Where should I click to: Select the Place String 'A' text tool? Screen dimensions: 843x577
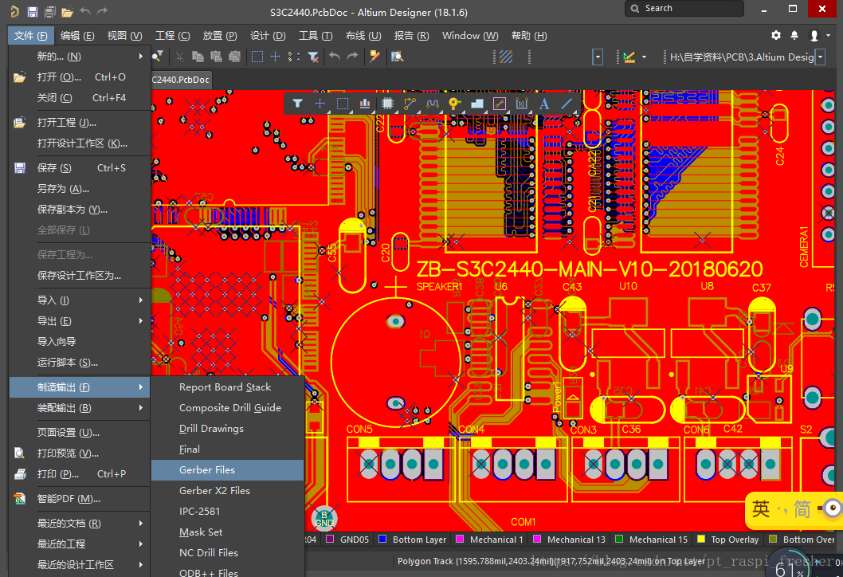[x=544, y=104]
